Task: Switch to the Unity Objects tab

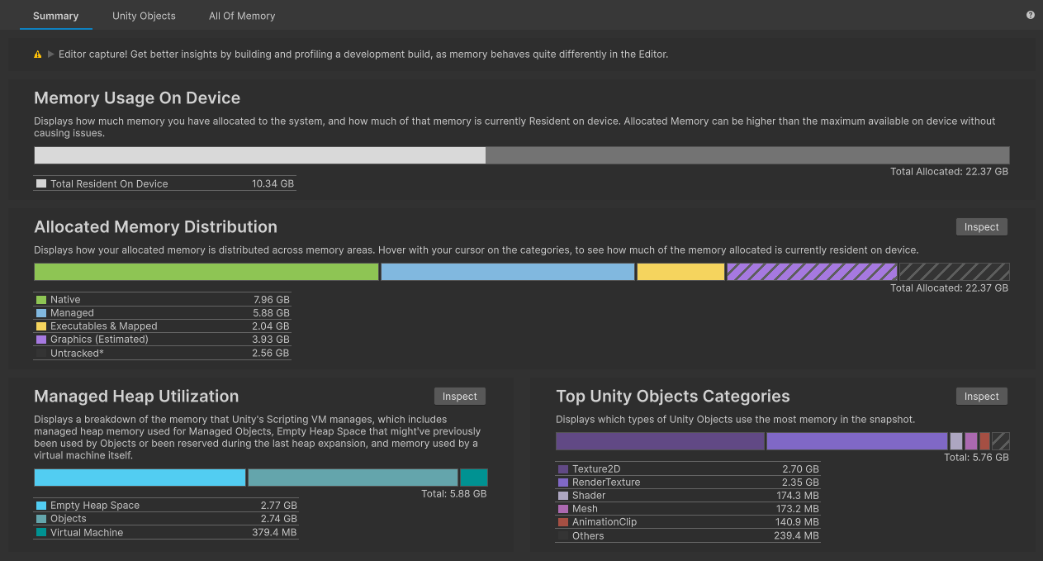Action: (x=144, y=16)
